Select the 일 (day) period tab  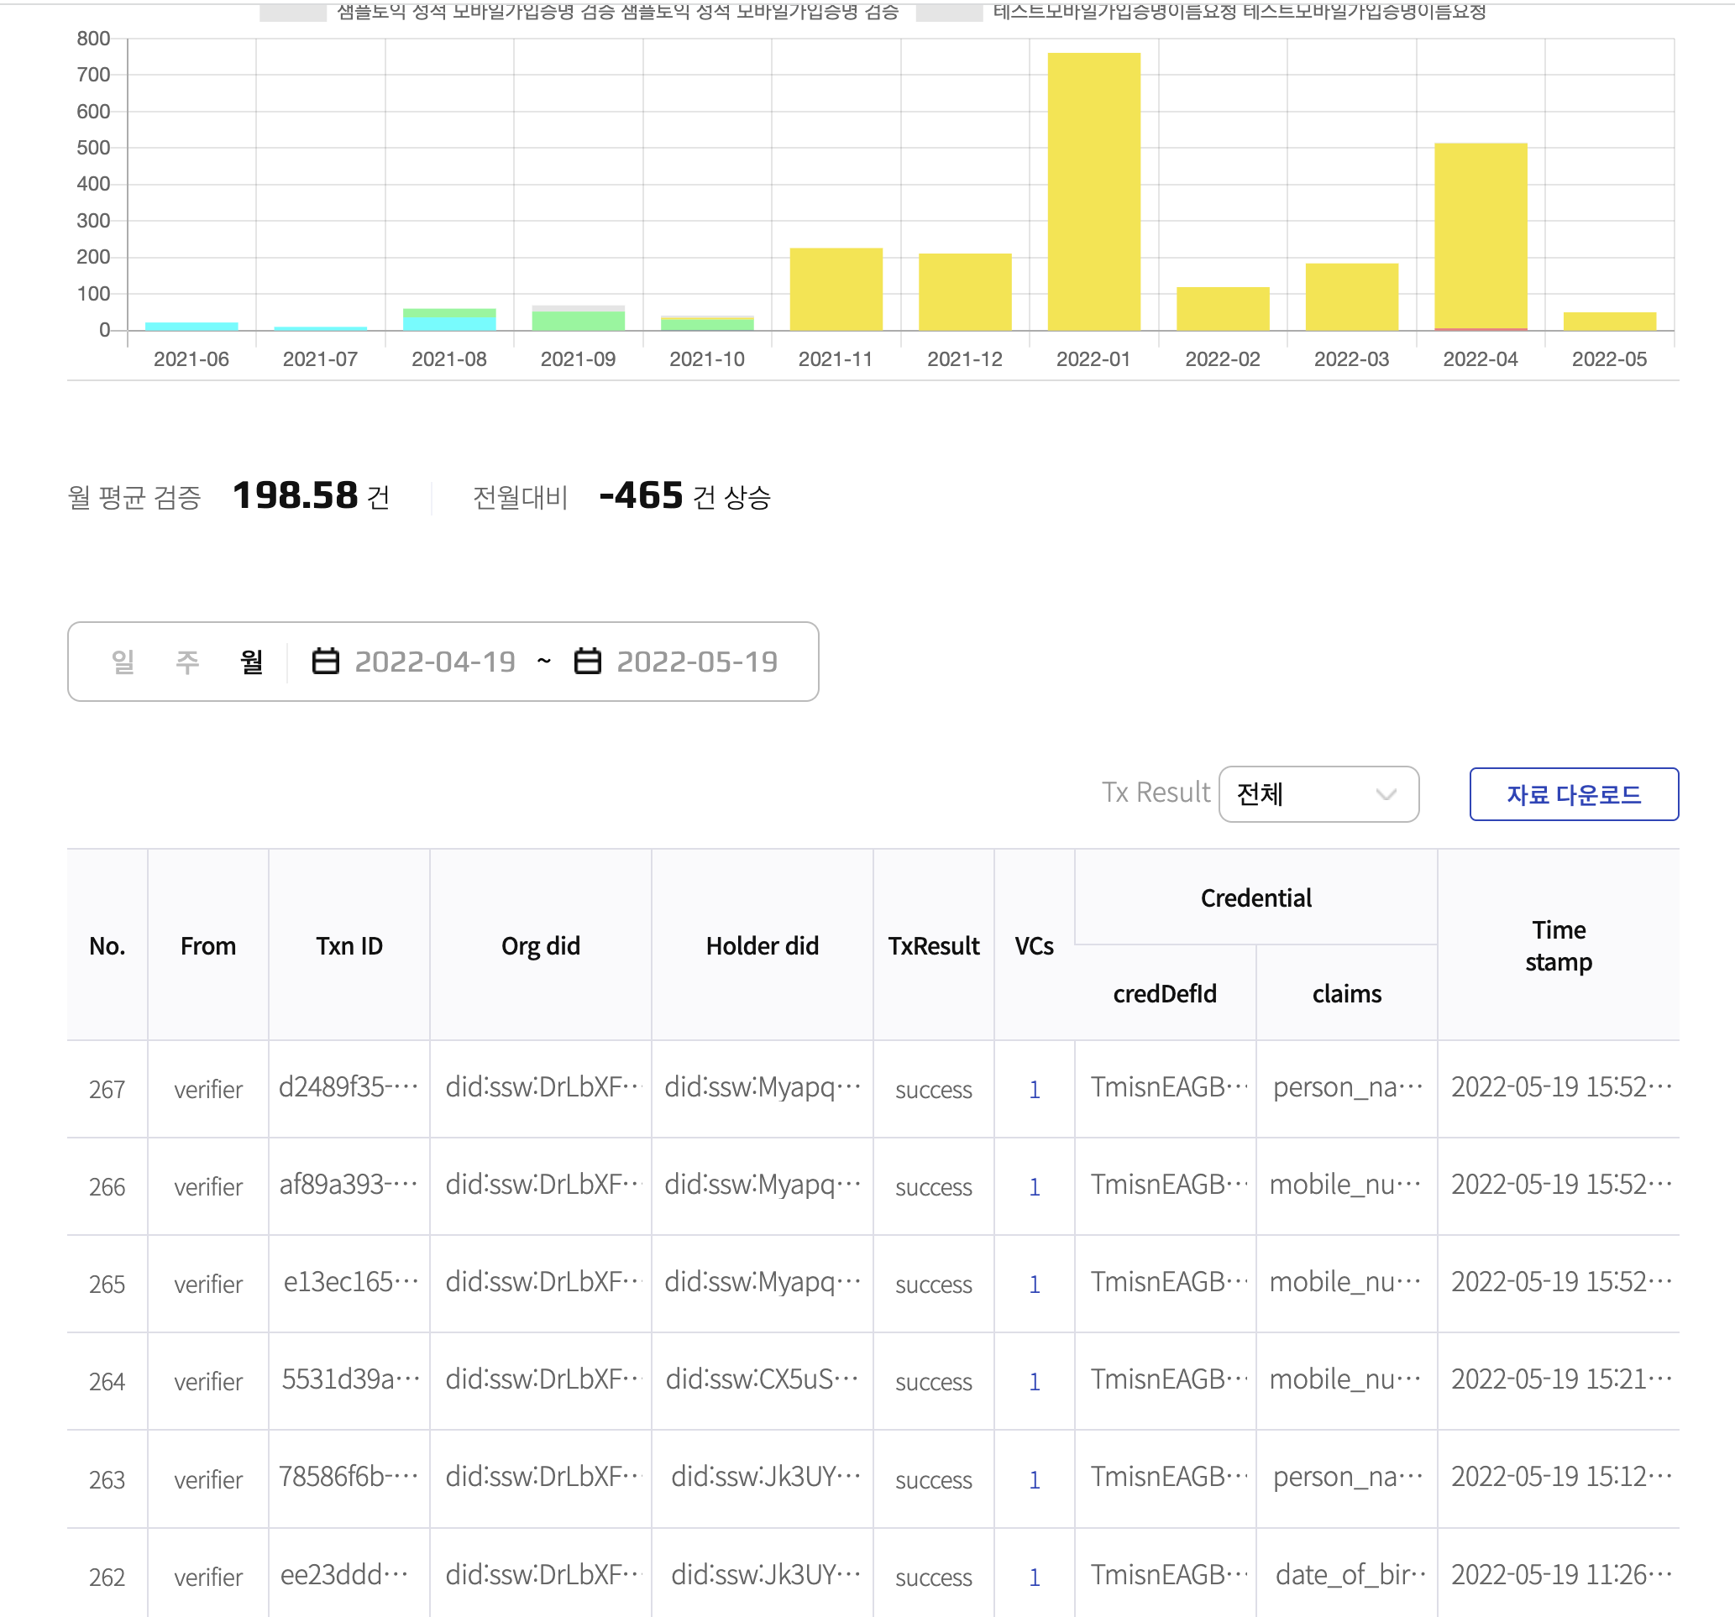tap(123, 662)
